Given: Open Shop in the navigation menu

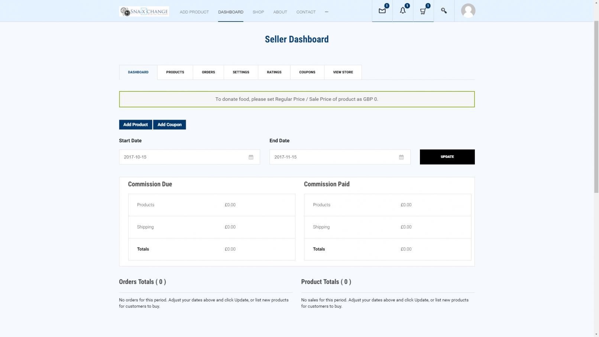Looking at the screenshot, I should pyautogui.click(x=258, y=12).
